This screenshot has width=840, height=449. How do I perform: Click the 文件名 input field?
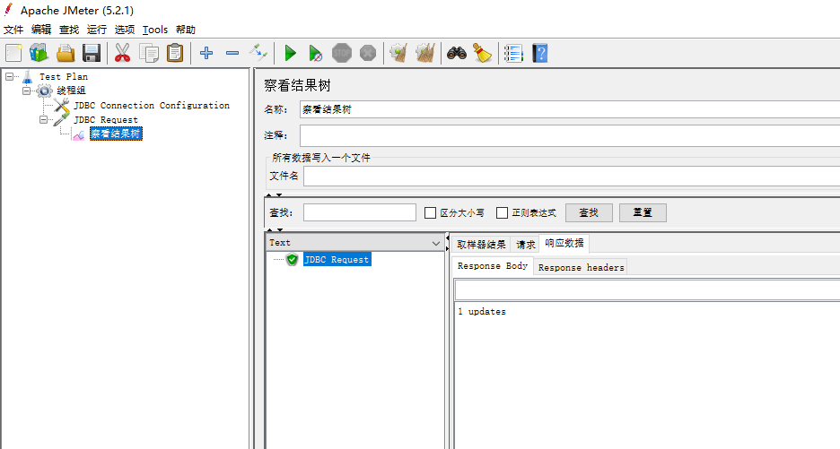[571, 176]
